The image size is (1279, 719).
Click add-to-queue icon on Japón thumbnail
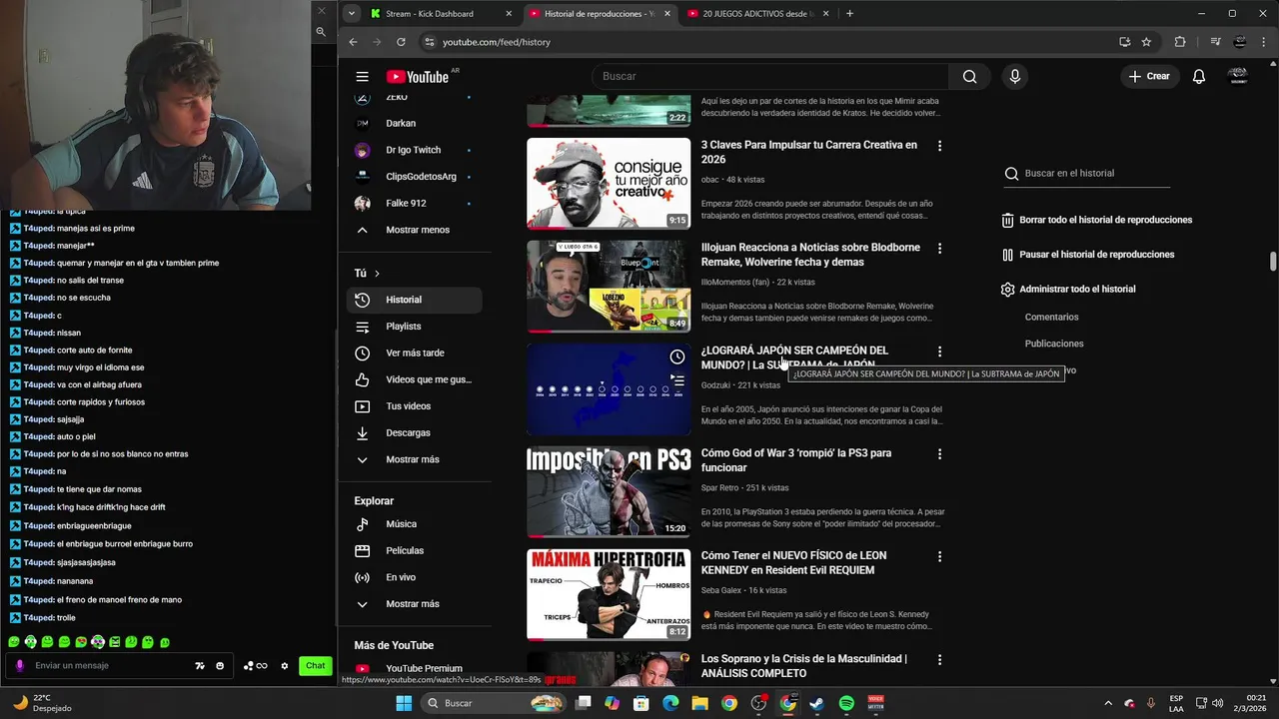677,379
